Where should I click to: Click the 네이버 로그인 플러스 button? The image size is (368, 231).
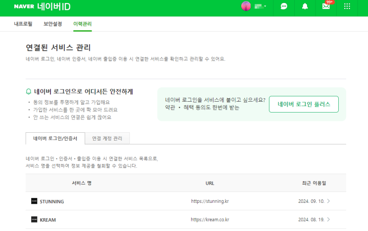tap(304, 104)
